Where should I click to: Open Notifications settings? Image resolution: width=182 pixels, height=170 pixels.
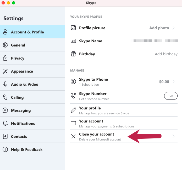(32, 123)
